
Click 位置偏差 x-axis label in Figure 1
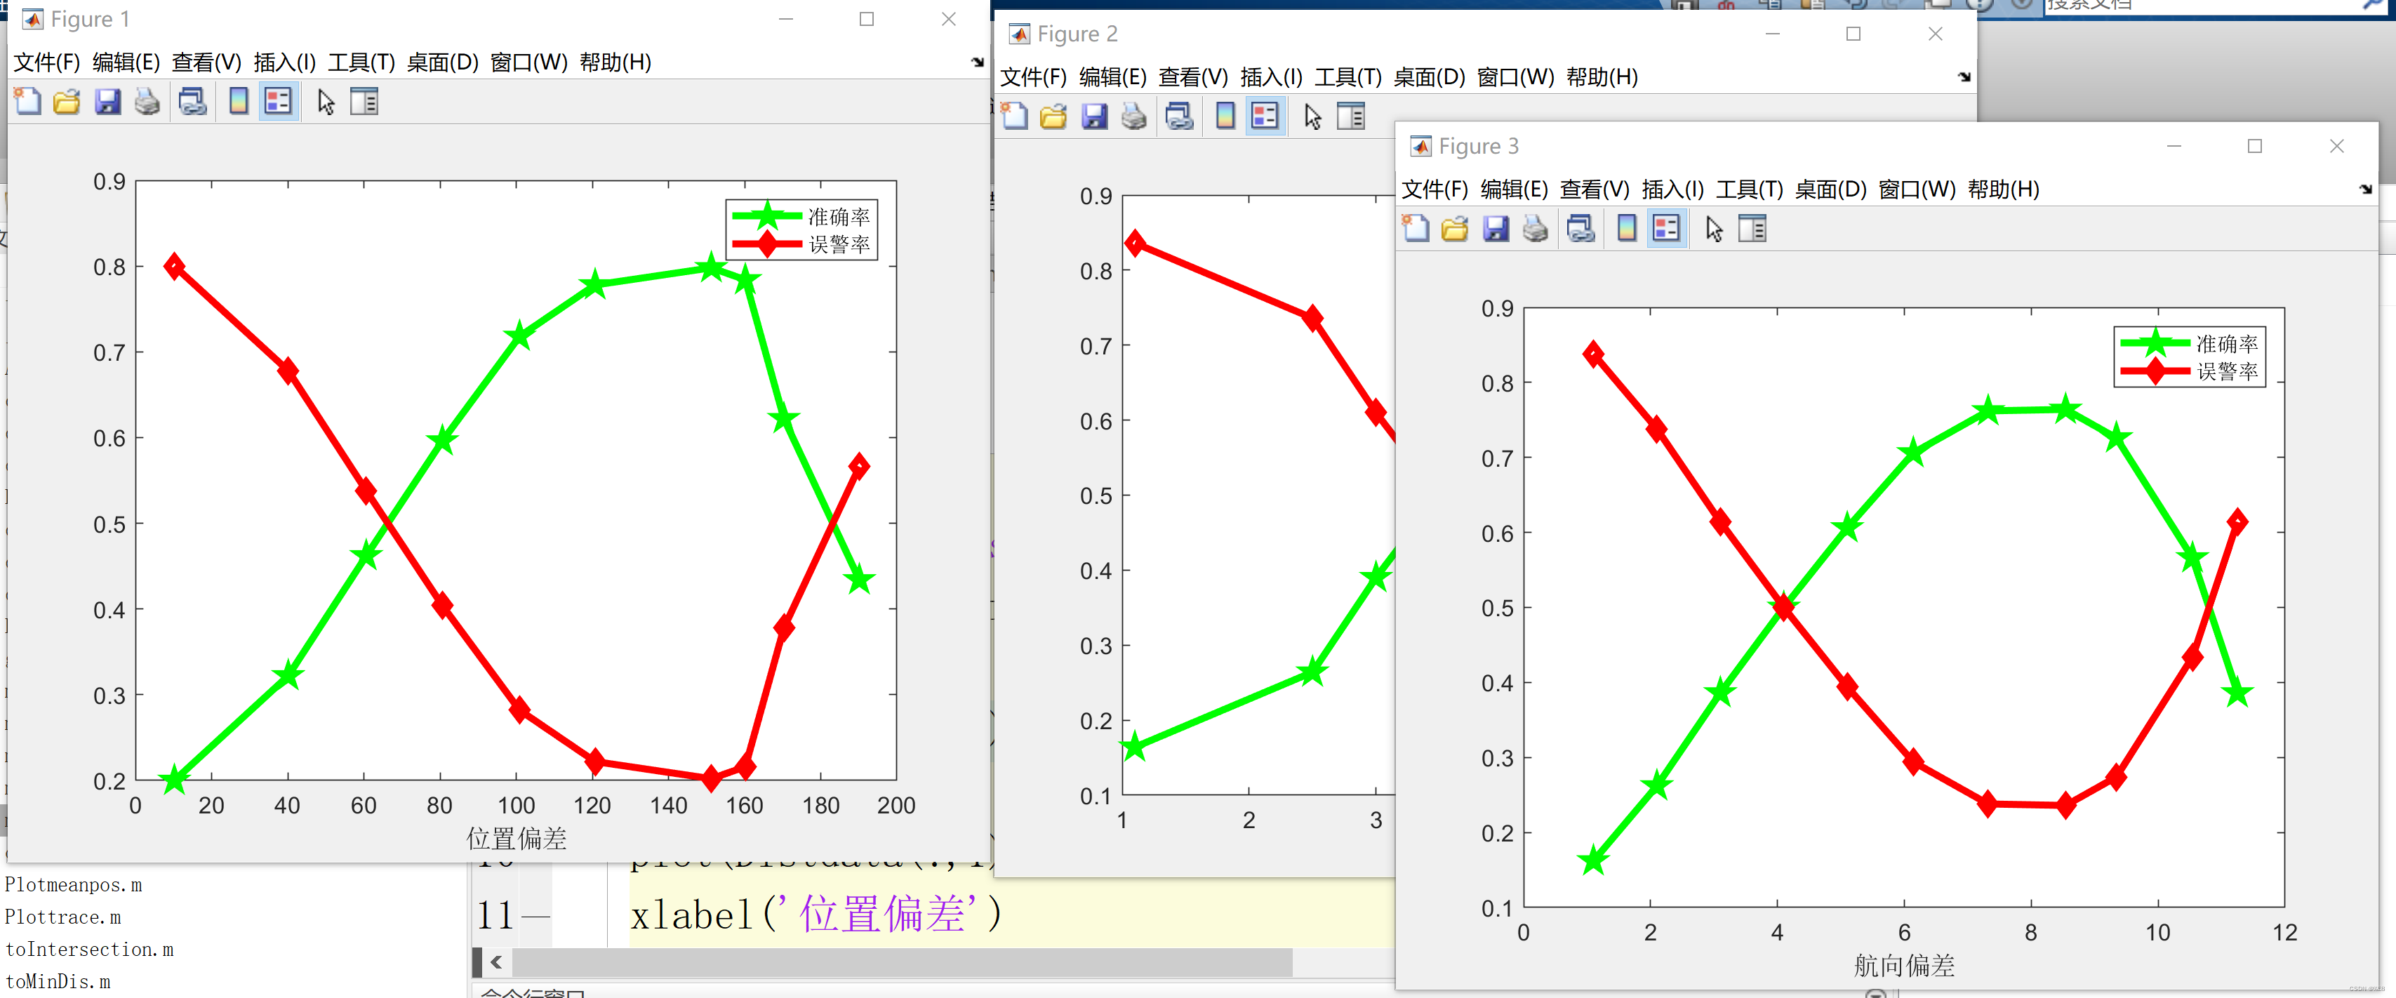517,839
